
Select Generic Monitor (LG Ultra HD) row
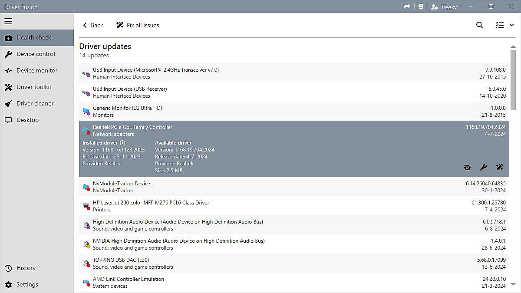[294, 112]
